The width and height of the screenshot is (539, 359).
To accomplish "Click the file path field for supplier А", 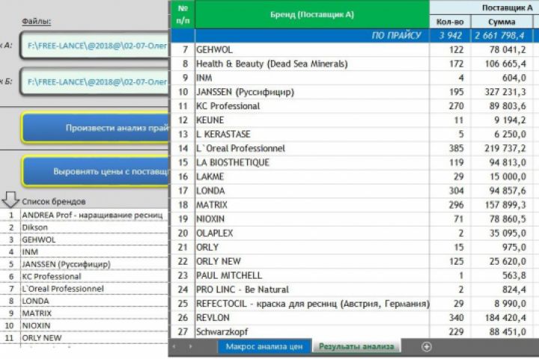I will [94, 45].
